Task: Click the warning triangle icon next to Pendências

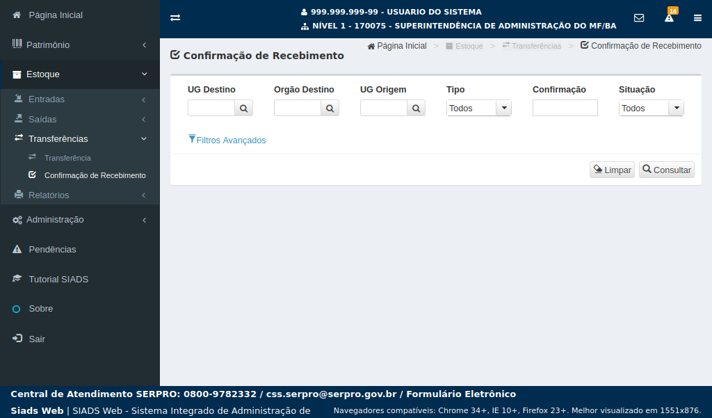Action: pos(17,249)
